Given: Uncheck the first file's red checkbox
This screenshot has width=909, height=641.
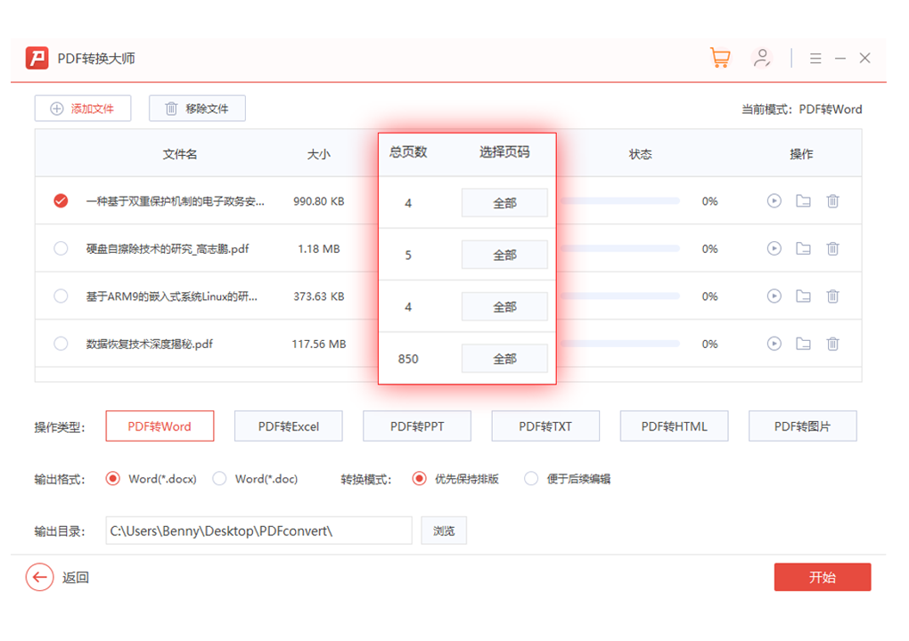Looking at the screenshot, I should pos(61,201).
